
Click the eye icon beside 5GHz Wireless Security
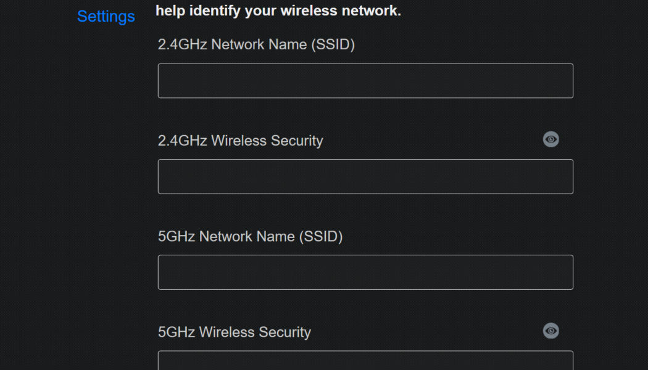[550, 331]
